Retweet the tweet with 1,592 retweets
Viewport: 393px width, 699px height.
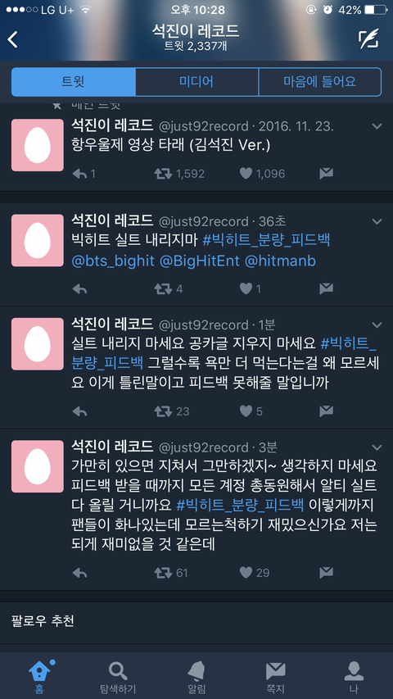click(163, 174)
